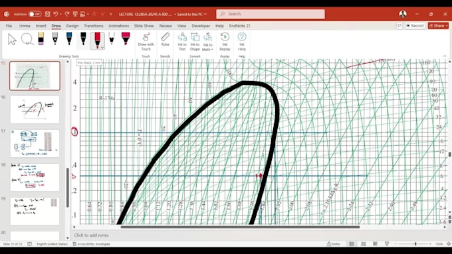
Task: Pick the eraser tool in the Draw ribbon
Action: (41, 38)
